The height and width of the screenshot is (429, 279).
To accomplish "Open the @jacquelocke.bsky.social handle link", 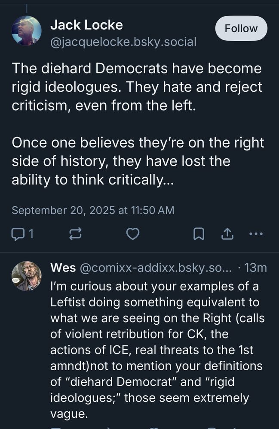I will (123, 42).
